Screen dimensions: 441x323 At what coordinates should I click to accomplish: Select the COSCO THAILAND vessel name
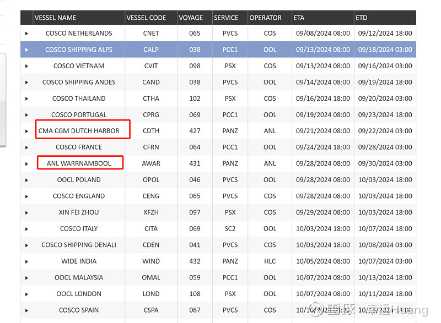79,98
